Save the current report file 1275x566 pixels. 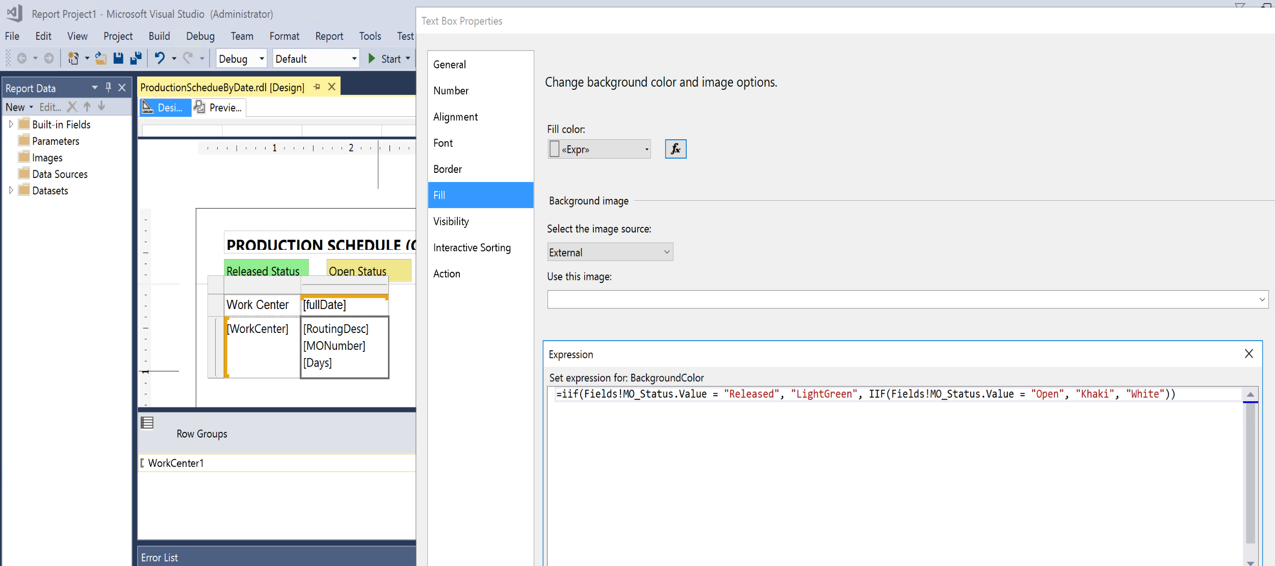click(118, 58)
